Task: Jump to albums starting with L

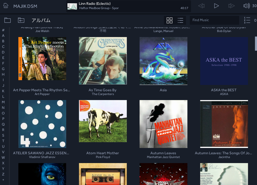Action: click(x=3, y=97)
